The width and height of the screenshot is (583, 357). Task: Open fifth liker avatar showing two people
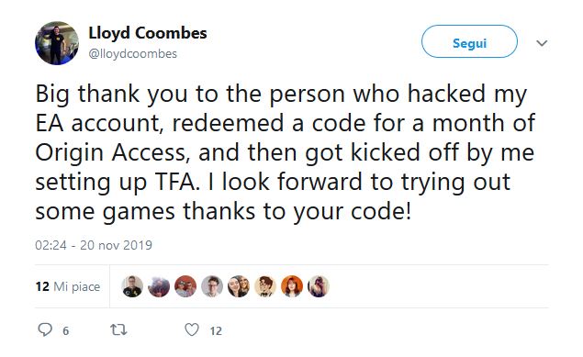pos(239,286)
